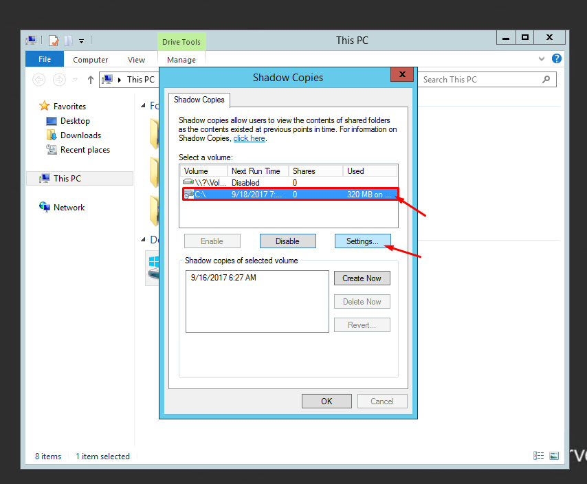Click the New Folder quick access icon
587x484 pixels.
[x=69, y=41]
